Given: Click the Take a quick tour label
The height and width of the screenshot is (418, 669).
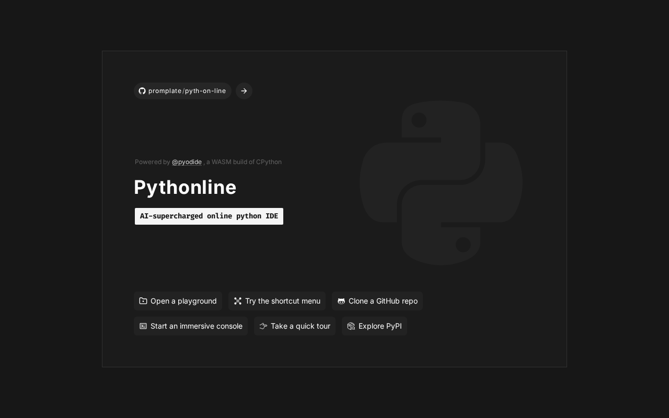Looking at the screenshot, I should pyautogui.click(x=301, y=326).
